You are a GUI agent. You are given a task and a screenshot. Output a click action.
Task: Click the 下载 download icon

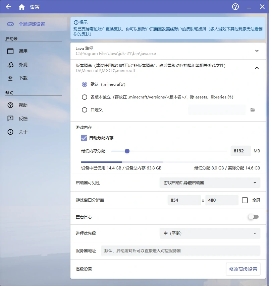click(10, 78)
